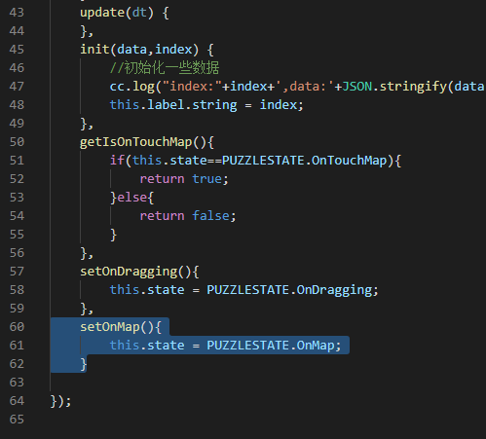Click the closing }); on line 64

[x=61, y=401]
